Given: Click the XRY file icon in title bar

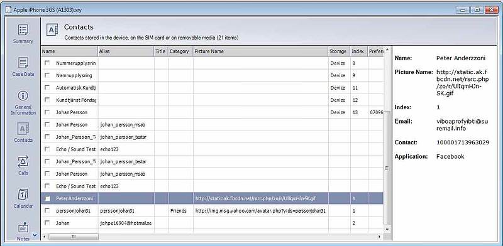Looking at the screenshot, I should coord(8,10).
